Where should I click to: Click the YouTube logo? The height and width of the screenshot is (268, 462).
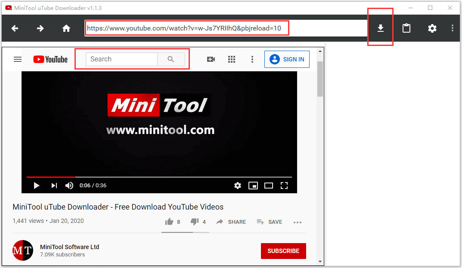click(x=50, y=59)
